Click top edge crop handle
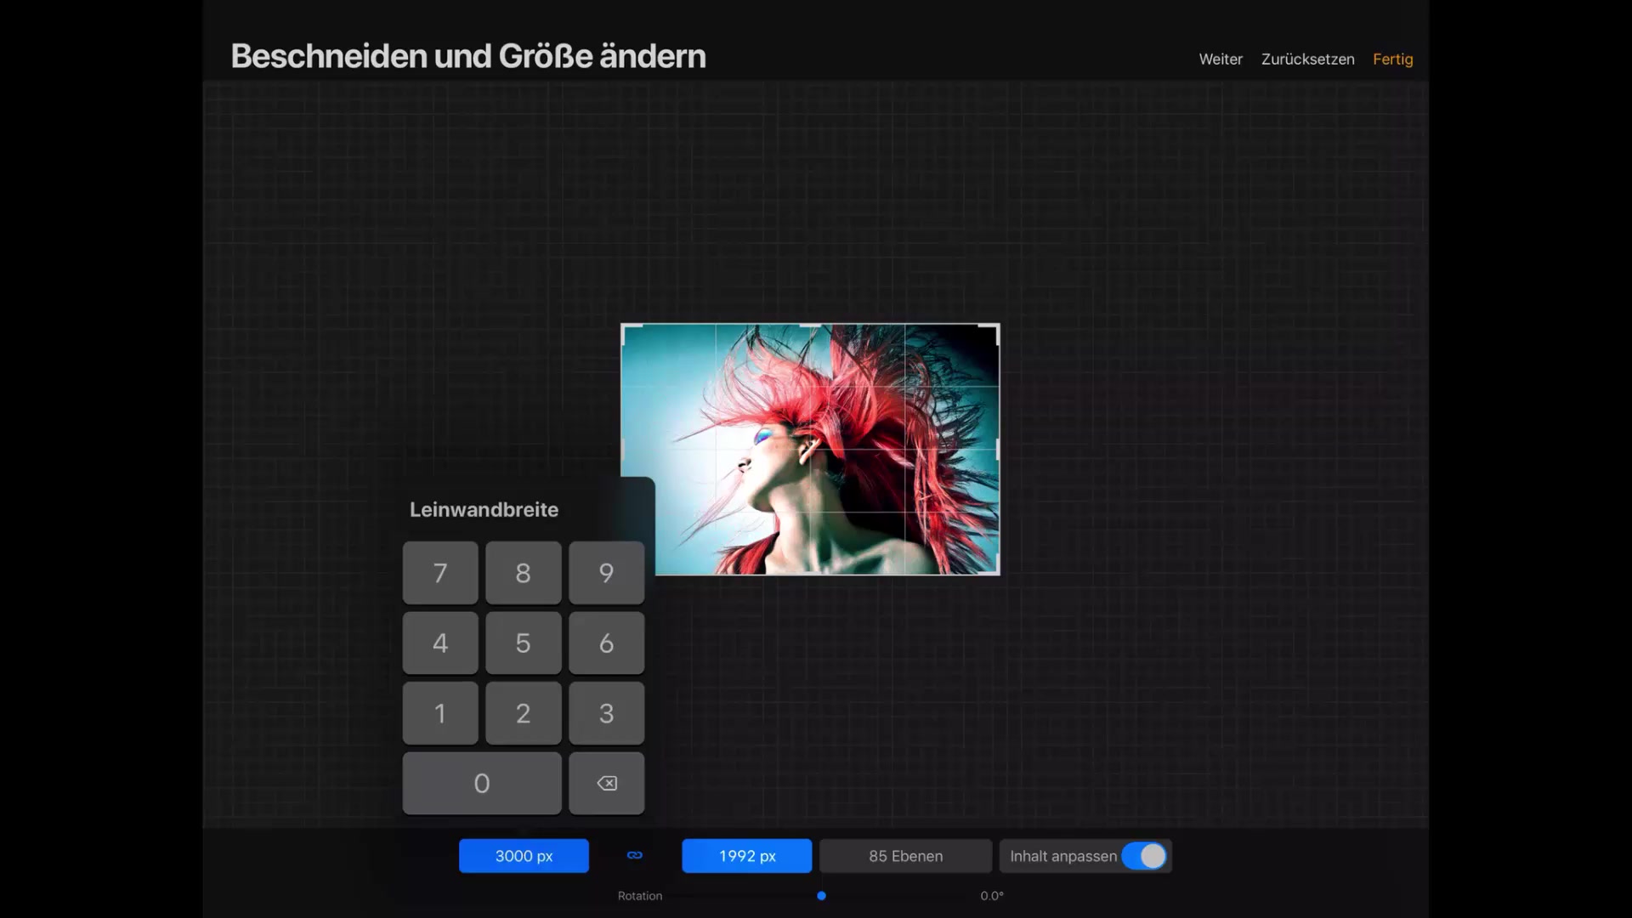This screenshot has width=1632, height=918. pos(810,326)
